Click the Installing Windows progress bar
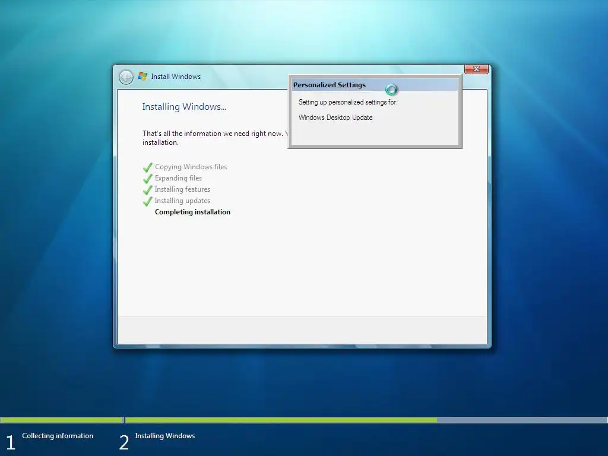The height and width of the screenshot is (456, 608). (366, 420)
